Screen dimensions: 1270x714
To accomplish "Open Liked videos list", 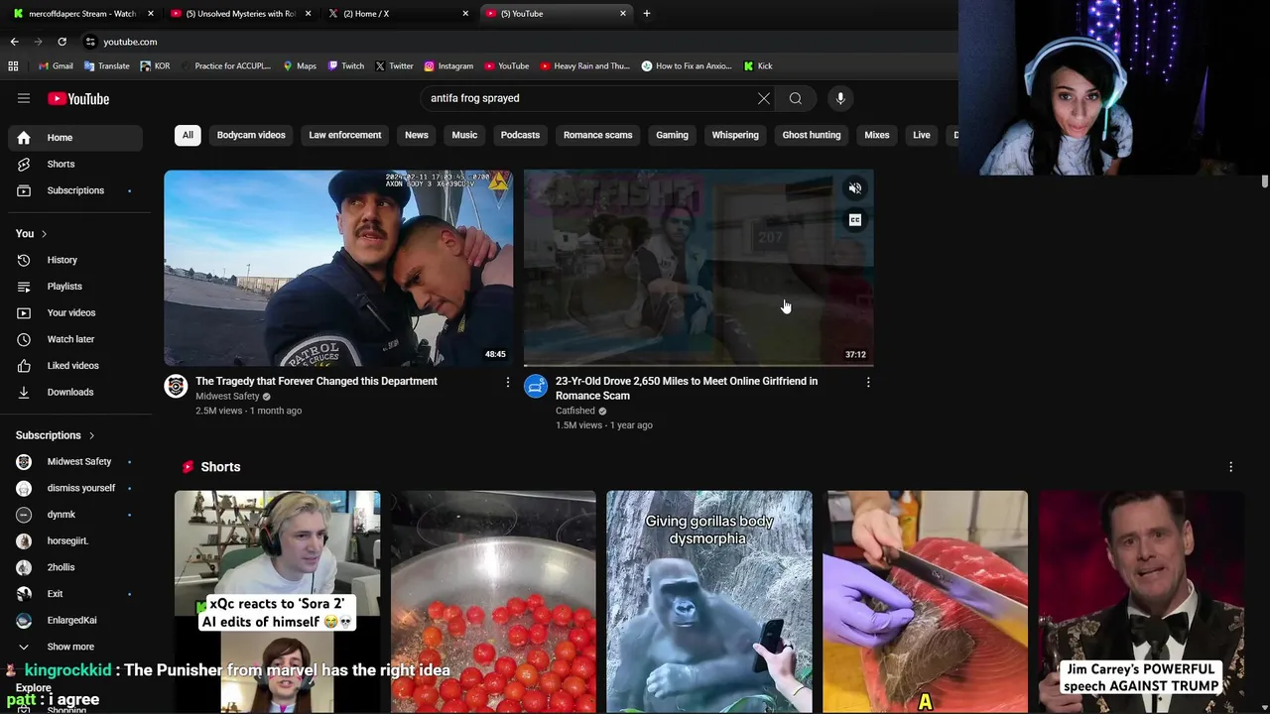I will pos(75,366).
